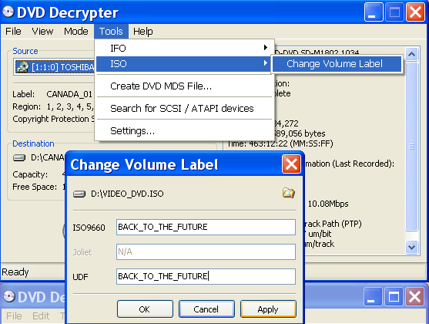Click the OK button
The image size is (429, 324).
coord(145,309)
